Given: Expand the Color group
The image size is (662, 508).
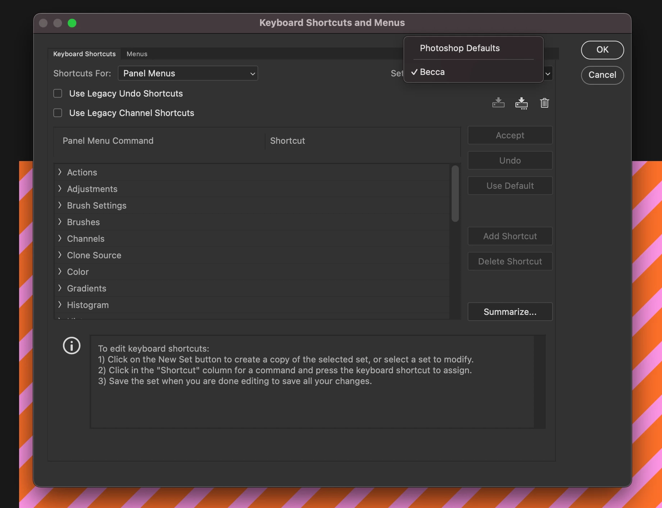Looking at the screenshot, I should tap(60, 272).
